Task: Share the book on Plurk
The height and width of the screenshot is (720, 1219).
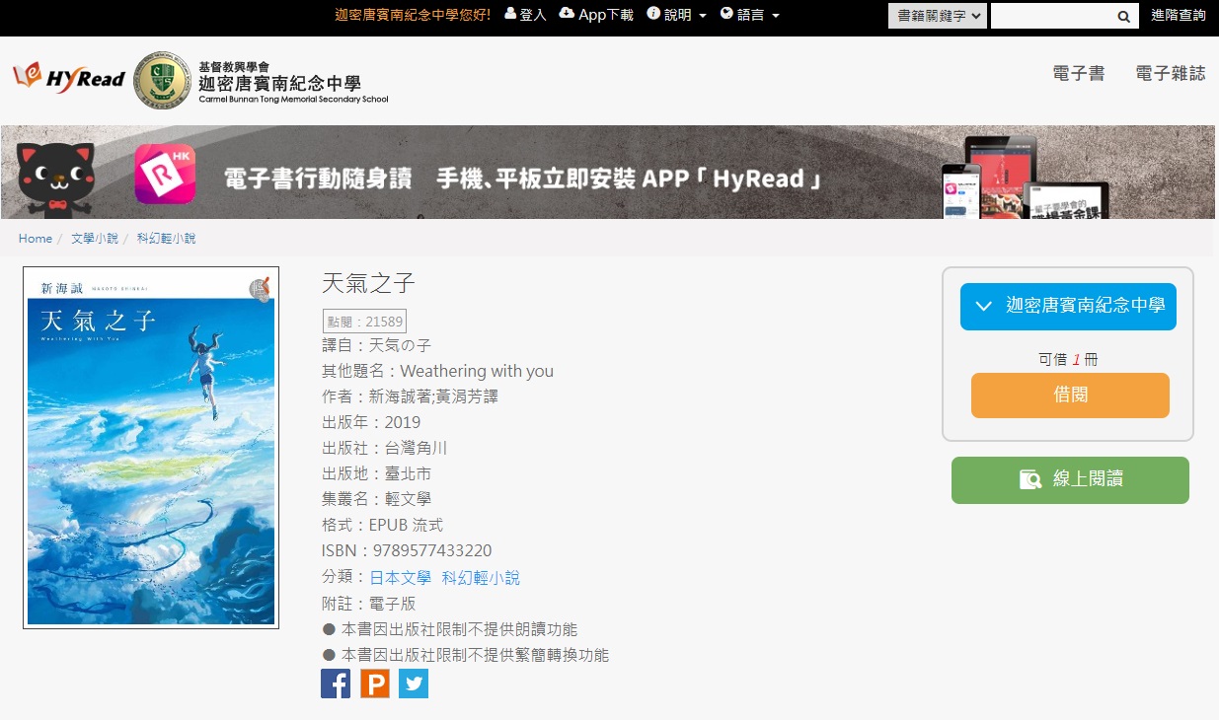Action: (x=375, y=684)
